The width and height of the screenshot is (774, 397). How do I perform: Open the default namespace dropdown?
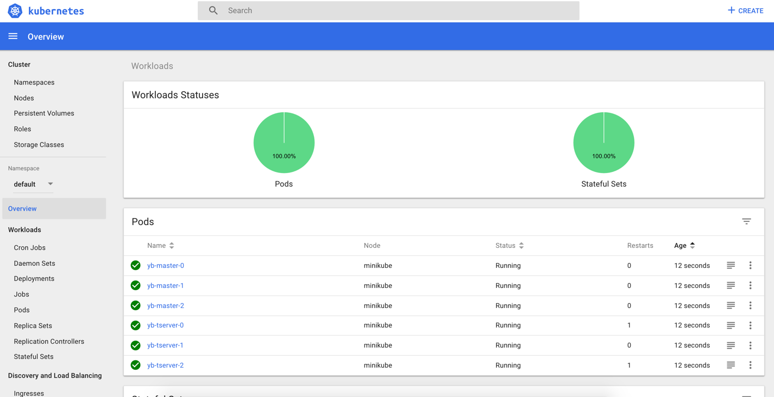33,184
